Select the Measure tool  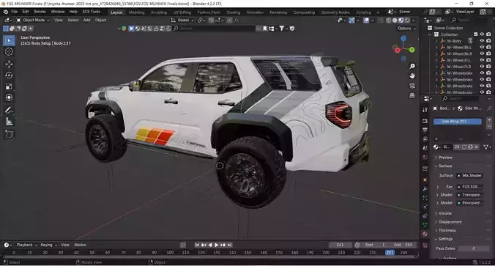click(x=9, y=122)
